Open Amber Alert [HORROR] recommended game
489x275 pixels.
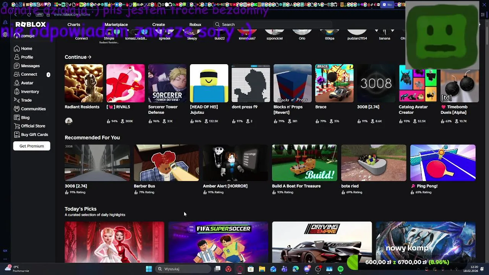pos(235,163)
